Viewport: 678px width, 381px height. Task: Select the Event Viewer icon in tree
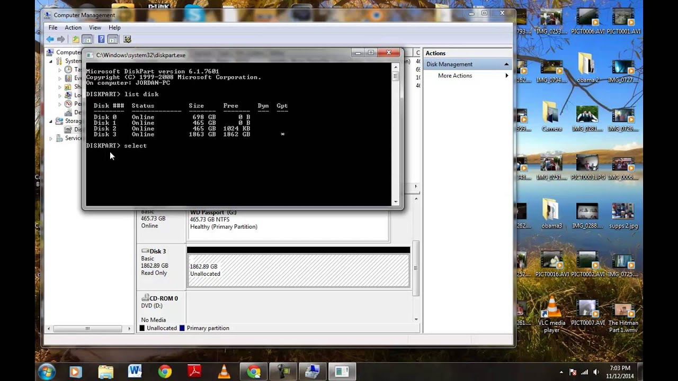[68, 78]
